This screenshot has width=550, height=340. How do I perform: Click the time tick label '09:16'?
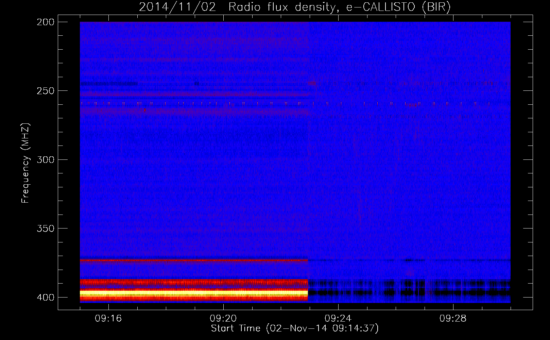click(x=108, y=319)
